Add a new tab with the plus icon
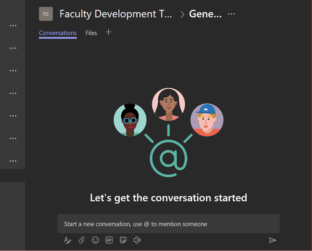312x251 pixels. tap(109, 32)
